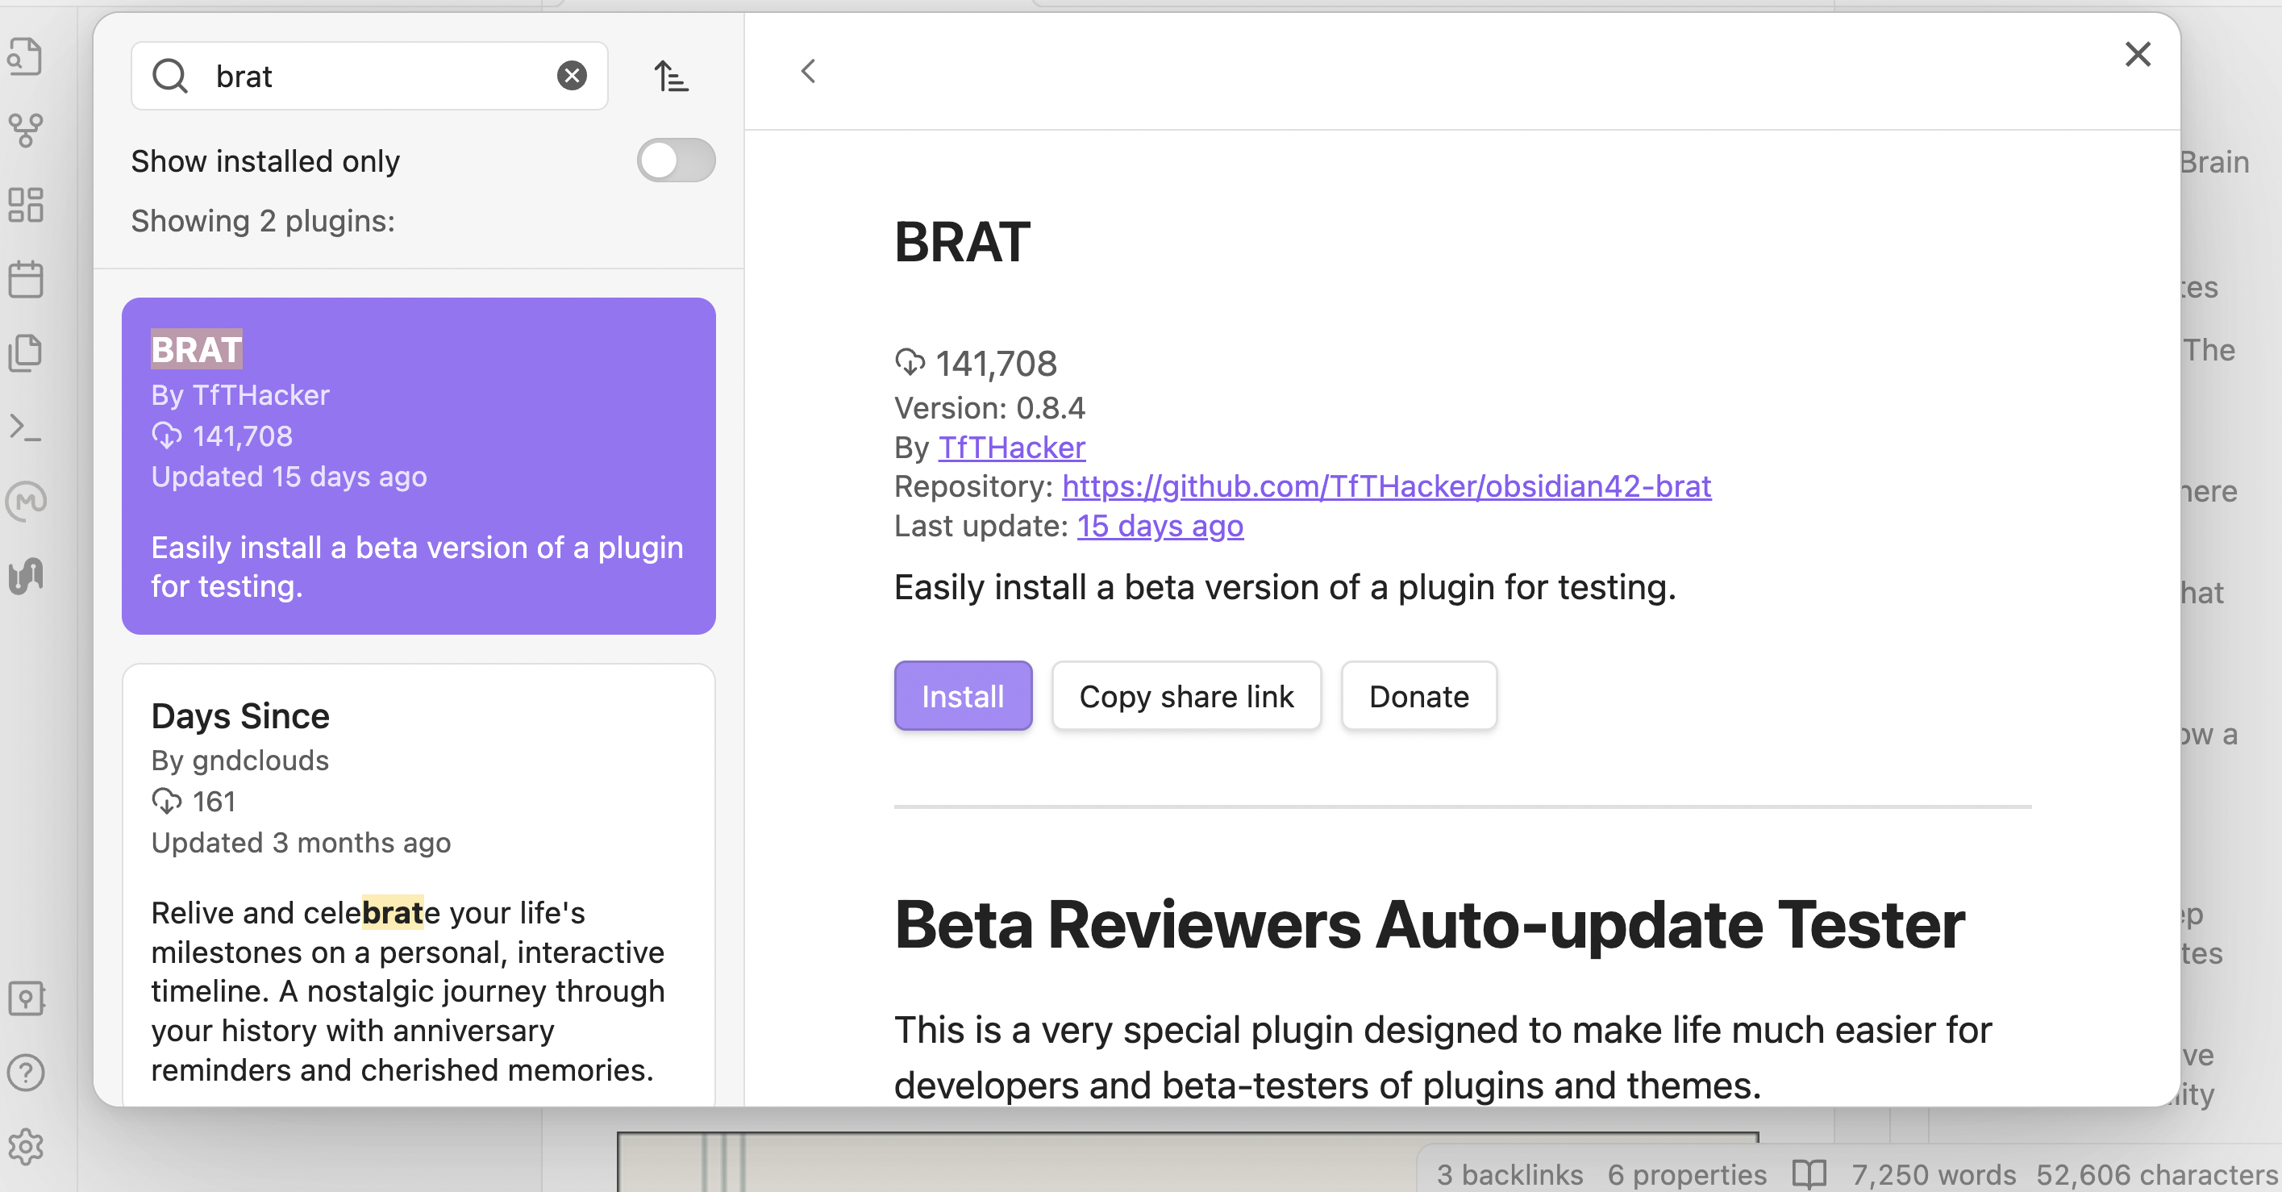Click the quick switcher file icon
The height and width of the screenshot is (1192, 2282).
click(26, 56)
